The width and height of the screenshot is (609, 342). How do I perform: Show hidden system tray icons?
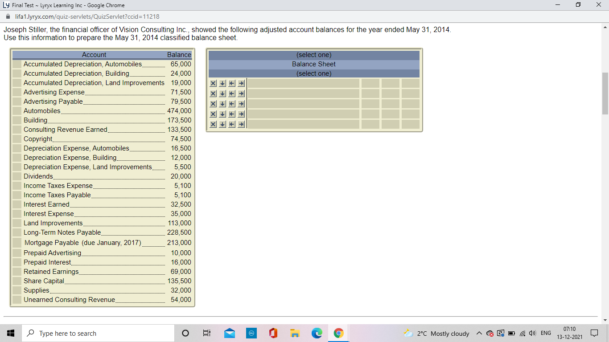(479, 333)
